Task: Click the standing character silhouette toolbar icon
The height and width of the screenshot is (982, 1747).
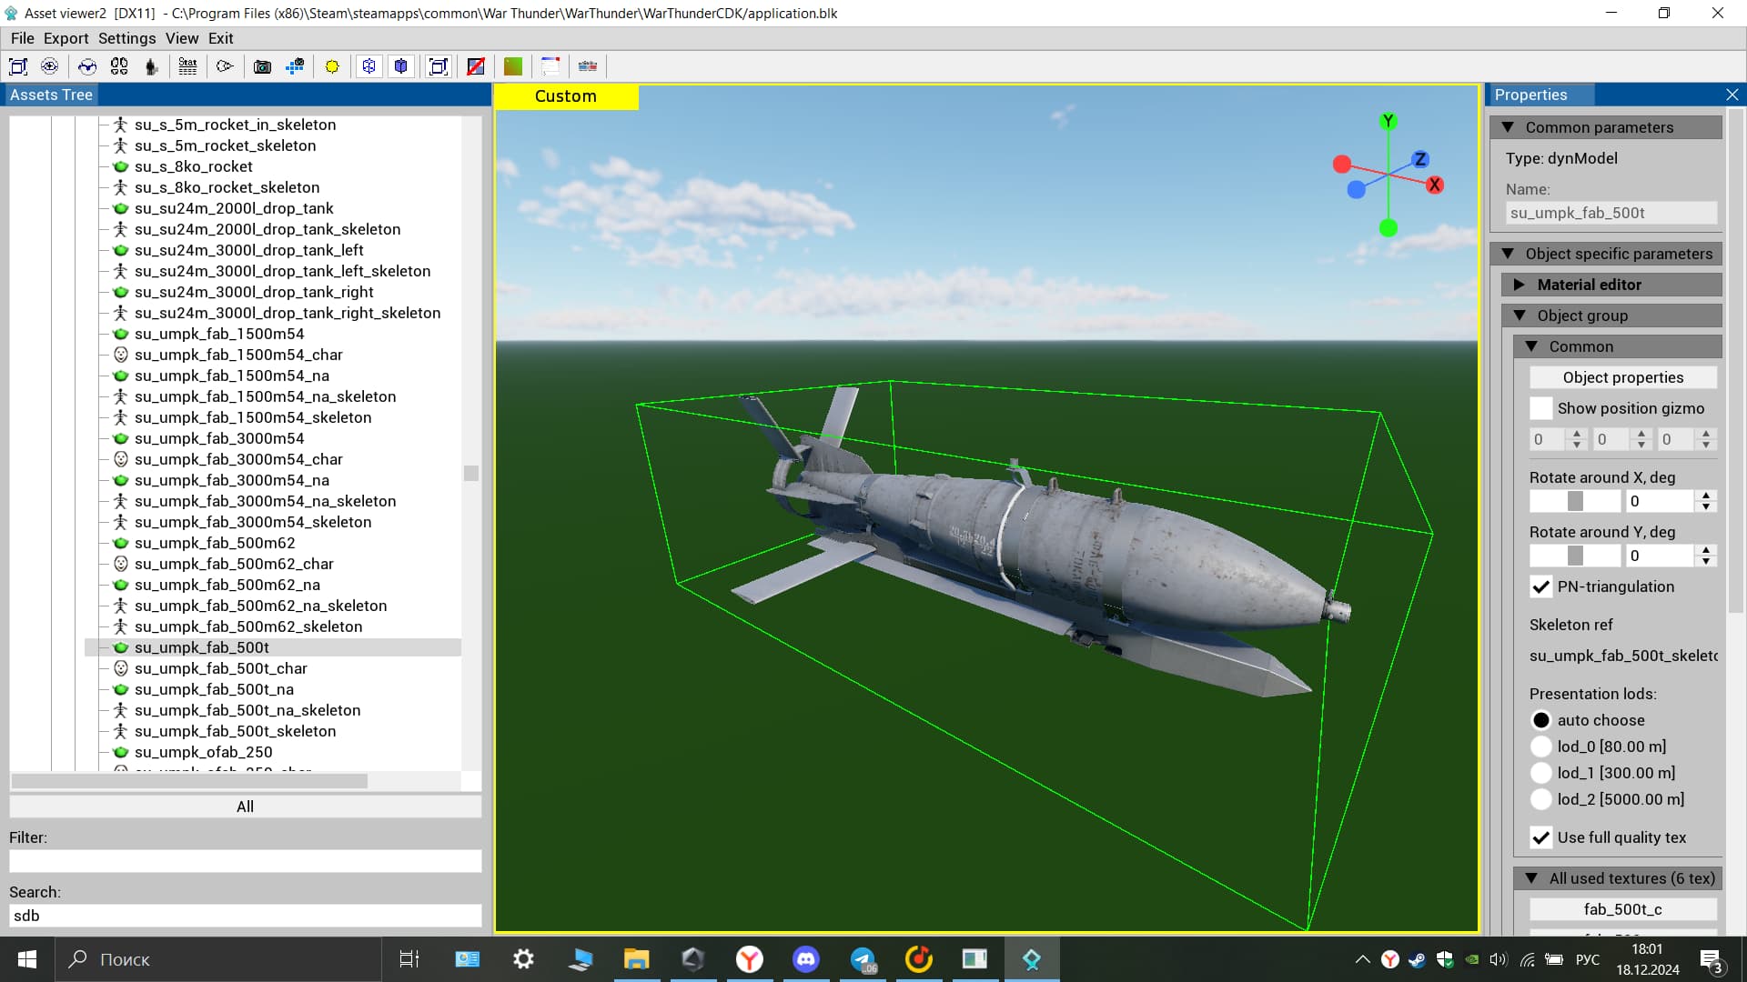Action: tap(151, 66)
